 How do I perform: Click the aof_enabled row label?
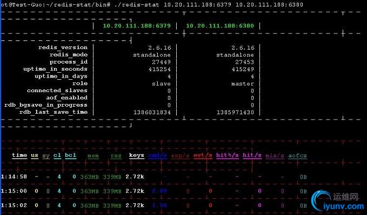pos(66,98)
